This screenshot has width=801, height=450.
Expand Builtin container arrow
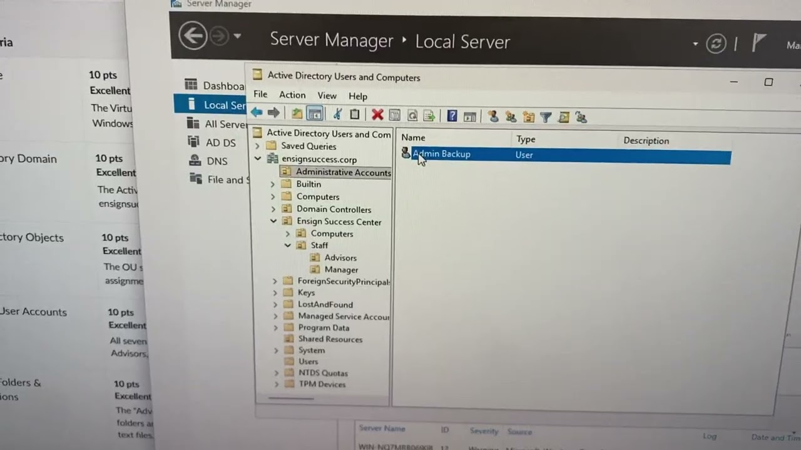(x=272, y=184)
